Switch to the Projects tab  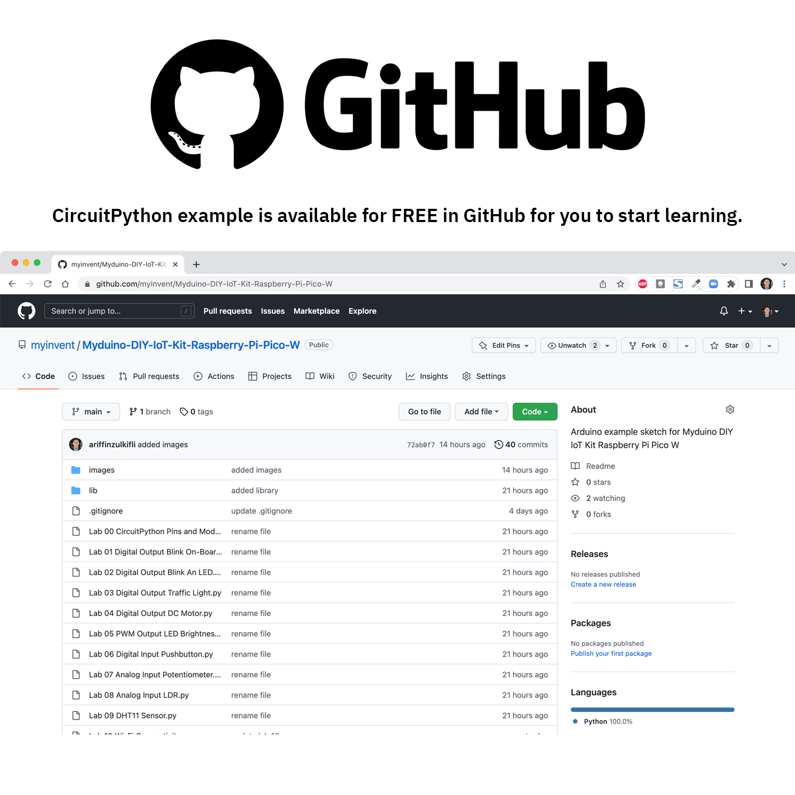270,376
